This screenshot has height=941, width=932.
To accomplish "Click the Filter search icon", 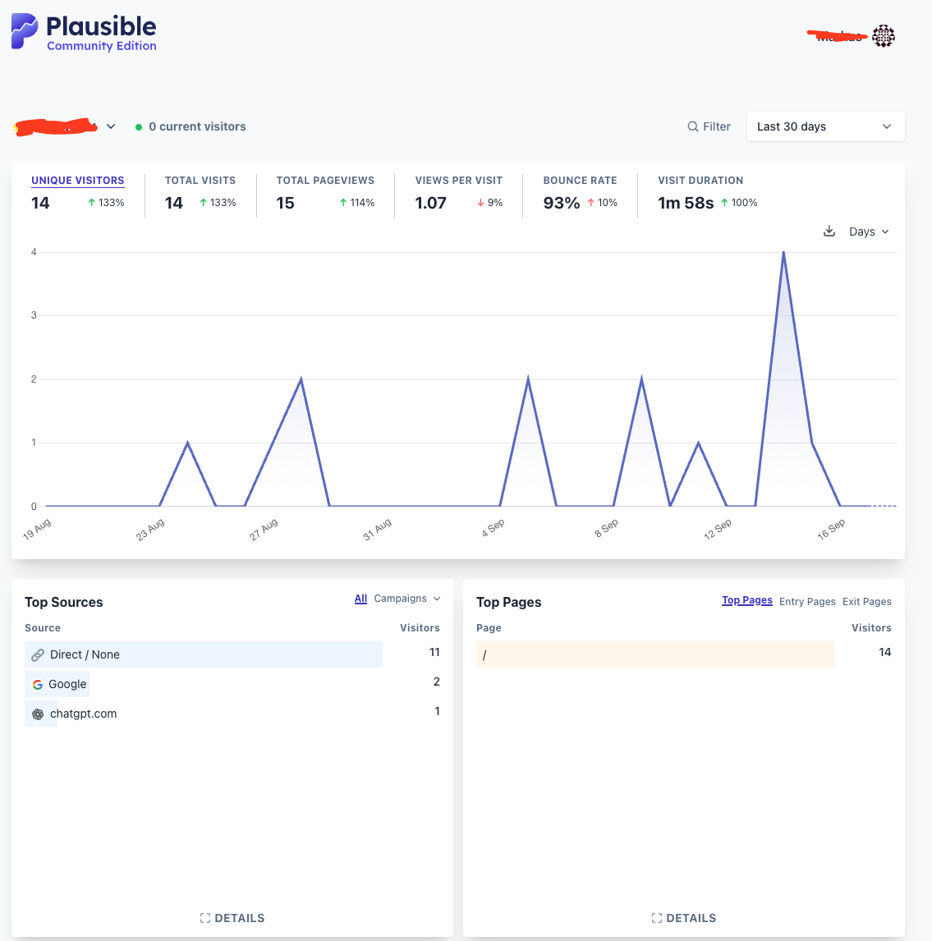I will click(x=693, y=126).
